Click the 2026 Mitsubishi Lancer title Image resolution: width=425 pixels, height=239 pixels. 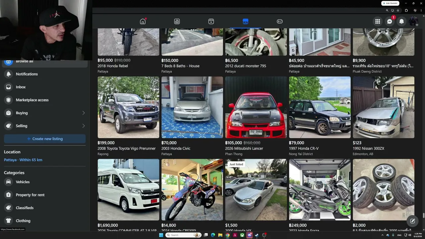(244, 148)
